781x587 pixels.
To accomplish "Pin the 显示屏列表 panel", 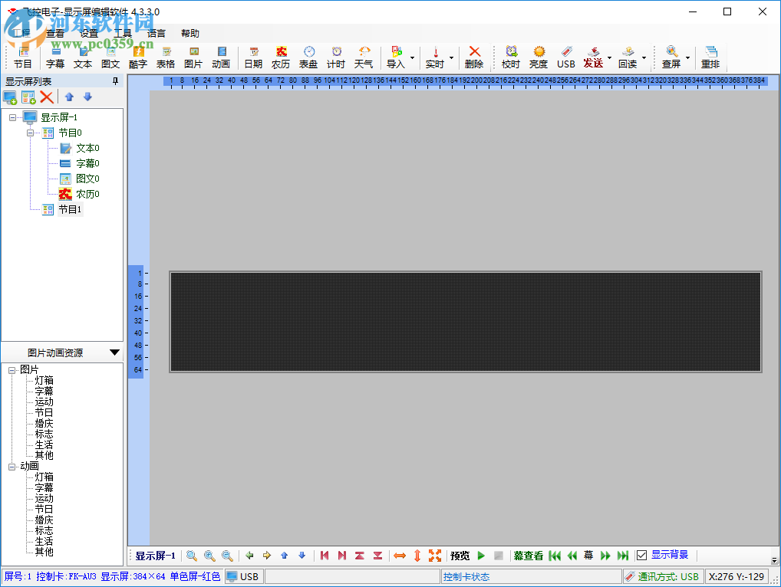I will pos(116,81).
